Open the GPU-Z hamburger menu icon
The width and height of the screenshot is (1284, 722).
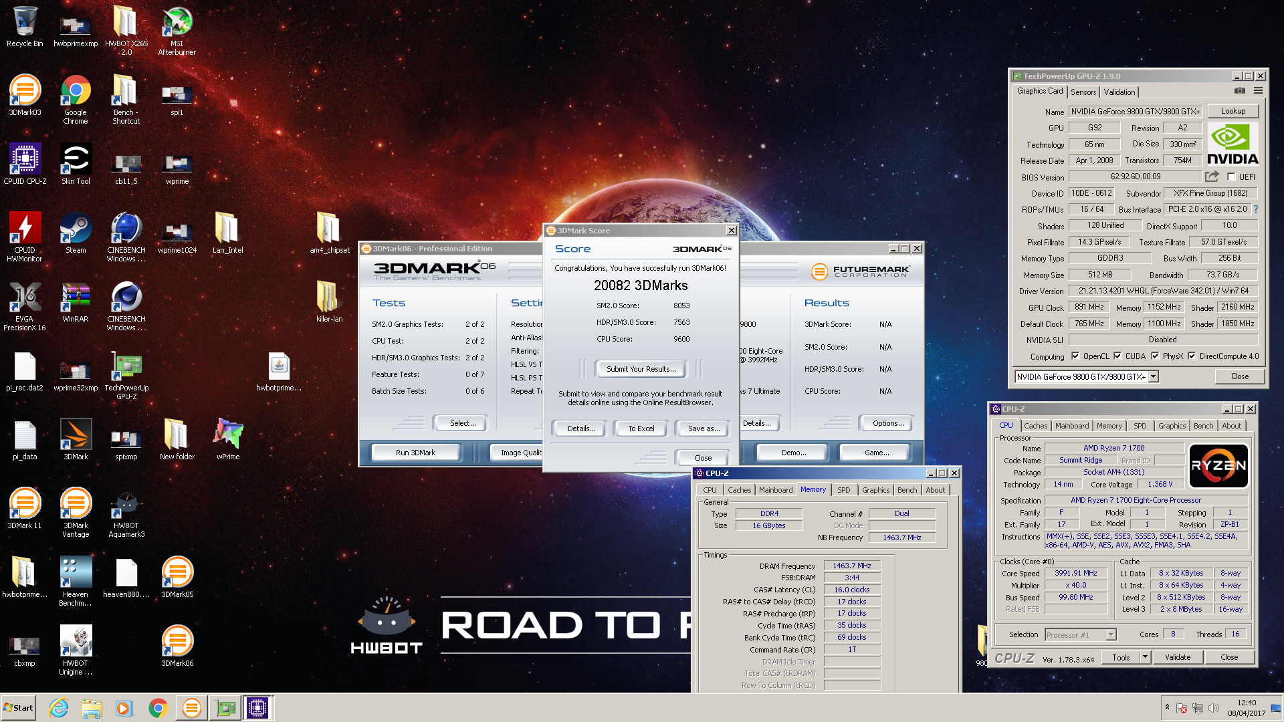coord(1258,91)
